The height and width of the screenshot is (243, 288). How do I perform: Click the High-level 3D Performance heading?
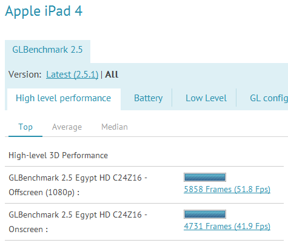coord(58,156)
